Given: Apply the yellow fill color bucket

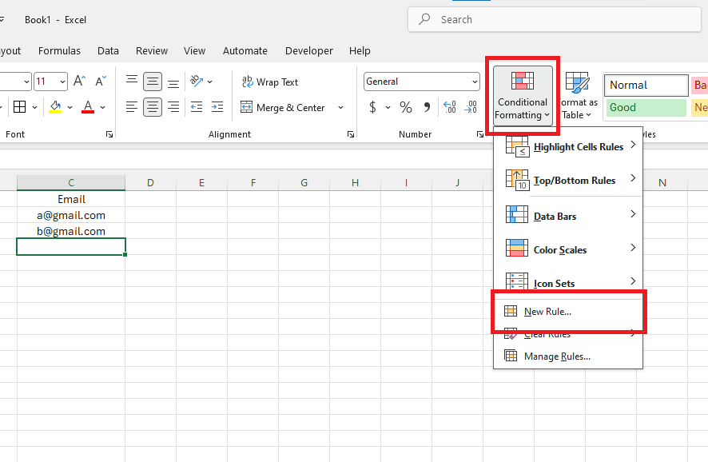Looking at the screenshot, I should point(56,107).
